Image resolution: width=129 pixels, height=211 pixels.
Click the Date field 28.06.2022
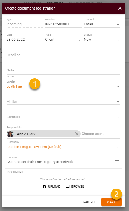click(25, 40)
